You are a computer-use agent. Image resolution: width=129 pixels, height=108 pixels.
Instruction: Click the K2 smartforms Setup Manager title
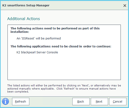coord(26,5)
